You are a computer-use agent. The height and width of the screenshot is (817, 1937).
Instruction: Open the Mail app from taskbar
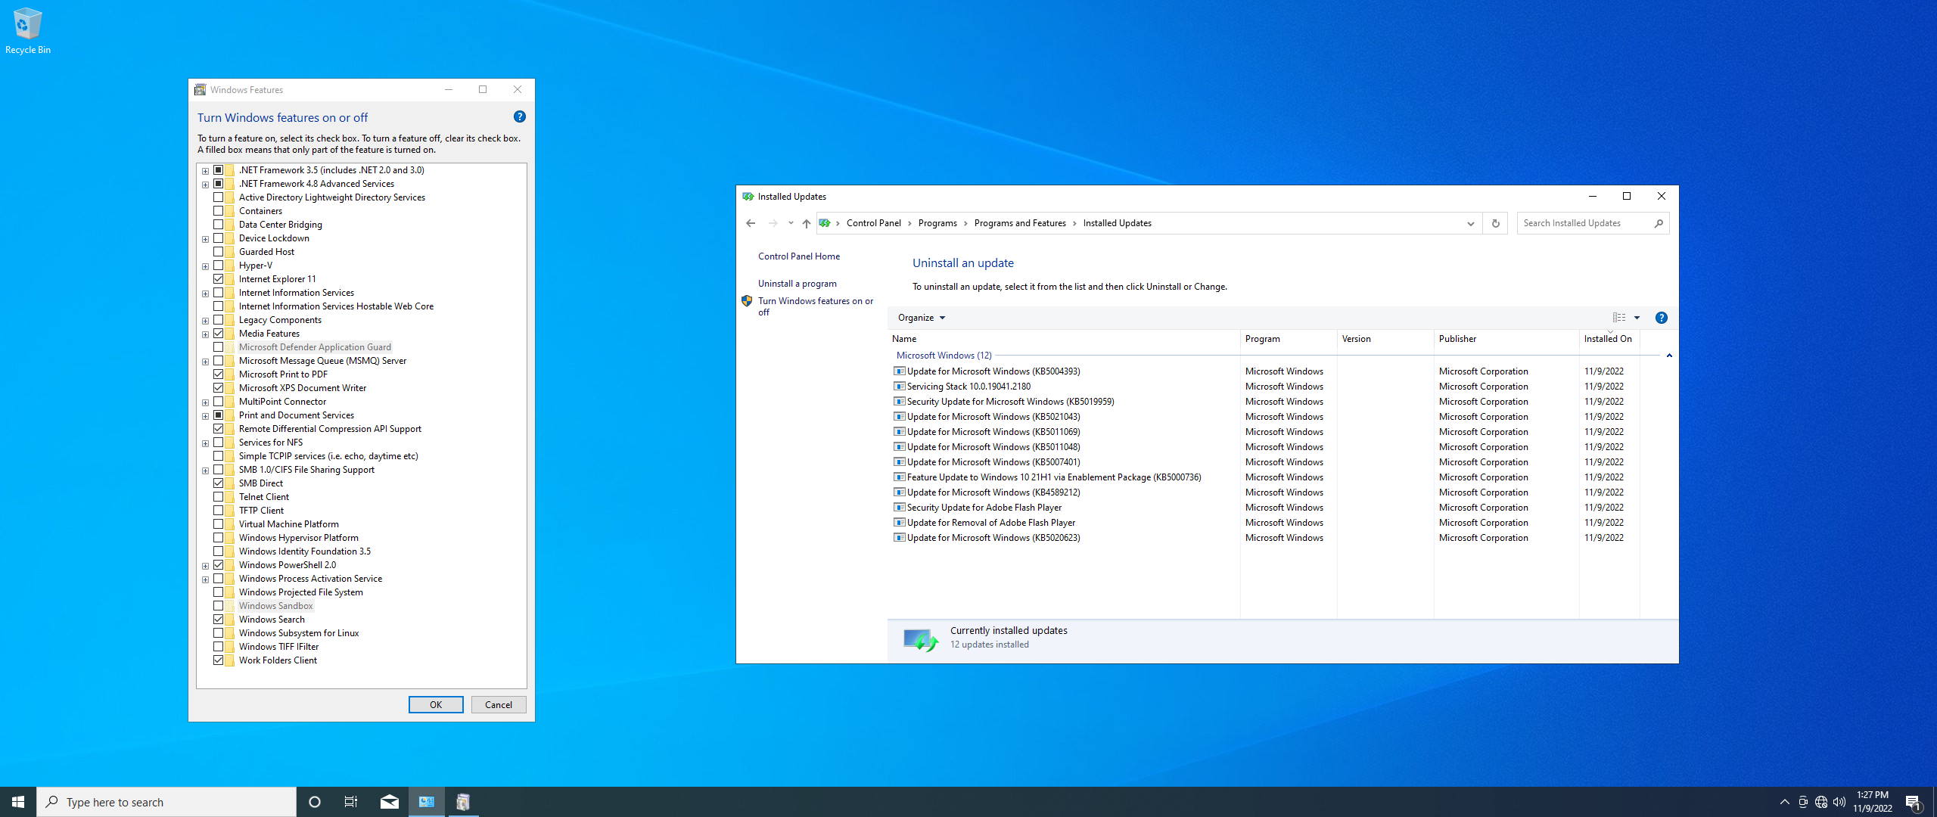click(x=390, y=802)
